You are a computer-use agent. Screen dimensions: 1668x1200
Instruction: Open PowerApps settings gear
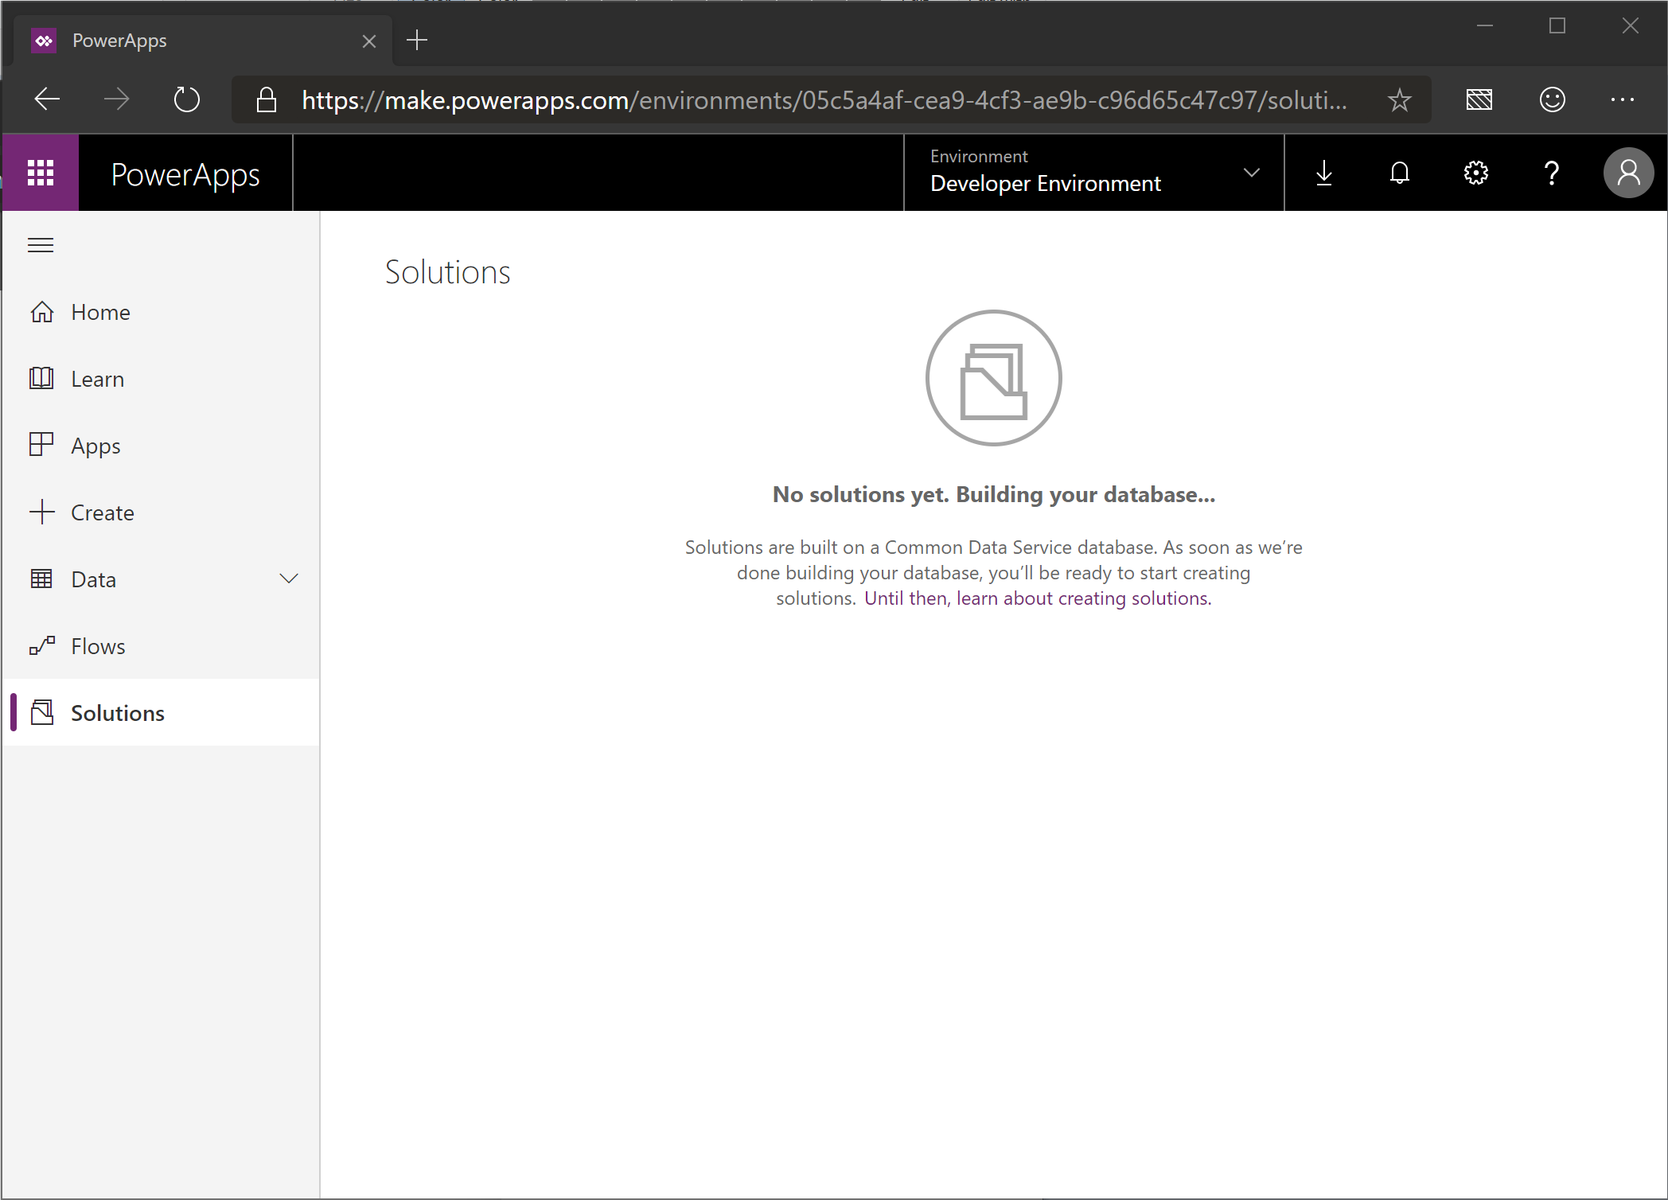[1475, 173]
